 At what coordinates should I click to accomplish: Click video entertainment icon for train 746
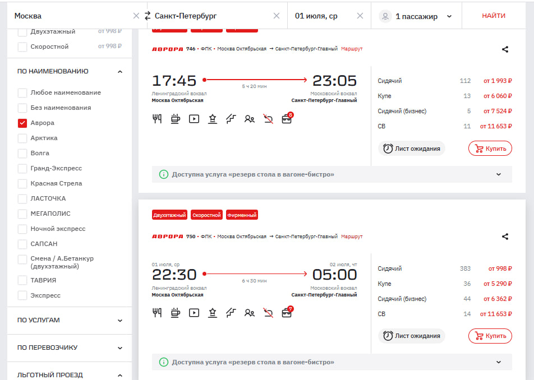(x=194, y=119)
